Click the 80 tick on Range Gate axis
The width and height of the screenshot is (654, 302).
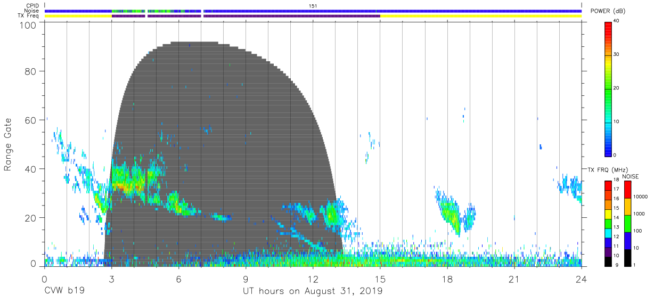(30, 71)
